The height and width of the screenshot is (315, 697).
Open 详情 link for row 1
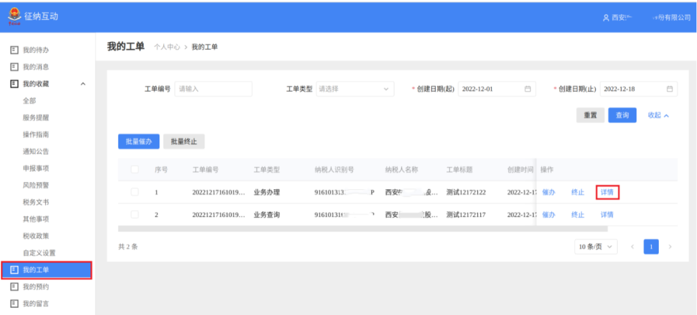tap(607, 192)
